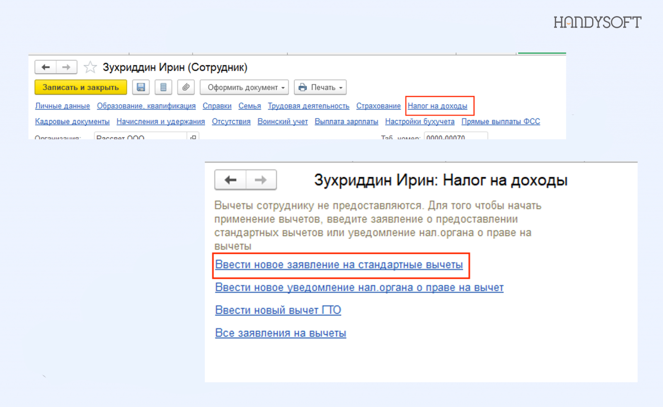Screen dimensions: 663x407
Task: Click the Записать и закрыть button
Action: 81,87
